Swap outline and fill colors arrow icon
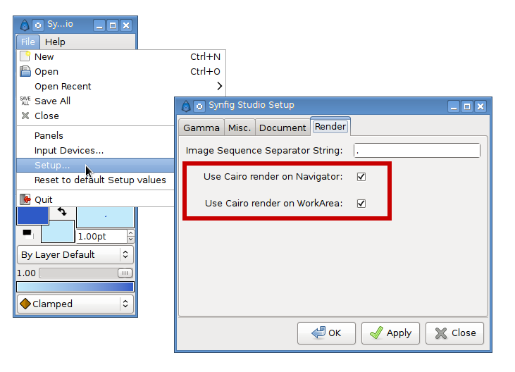Viewport: 515px width, 372px height. 62,212
